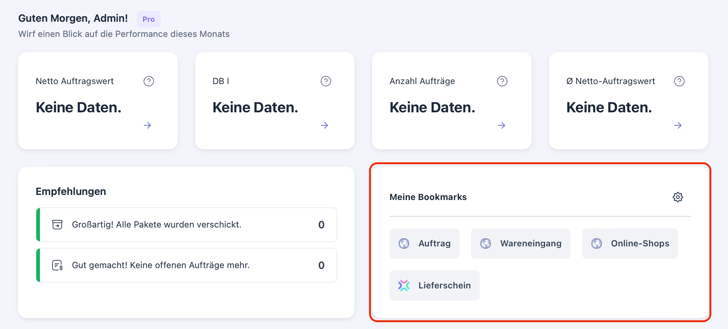
Task: Click 'Keine Daten.' under Anzahl Aufträge
Action: [432, 107]
